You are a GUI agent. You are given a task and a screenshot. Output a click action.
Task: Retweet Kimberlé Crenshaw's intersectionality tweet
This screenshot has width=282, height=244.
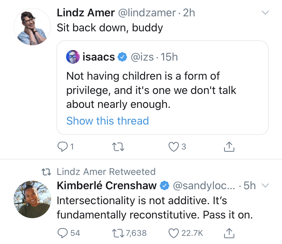click(118, 233)
